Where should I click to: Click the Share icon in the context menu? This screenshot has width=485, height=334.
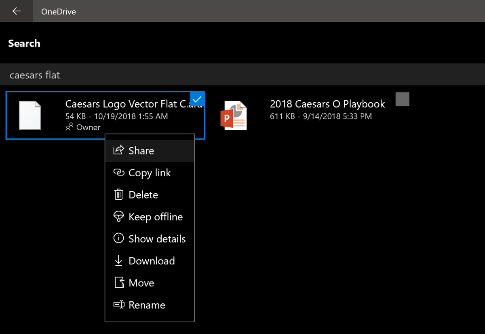118,150
